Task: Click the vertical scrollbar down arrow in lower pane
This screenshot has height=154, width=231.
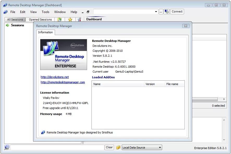Action: click(224, 140)
